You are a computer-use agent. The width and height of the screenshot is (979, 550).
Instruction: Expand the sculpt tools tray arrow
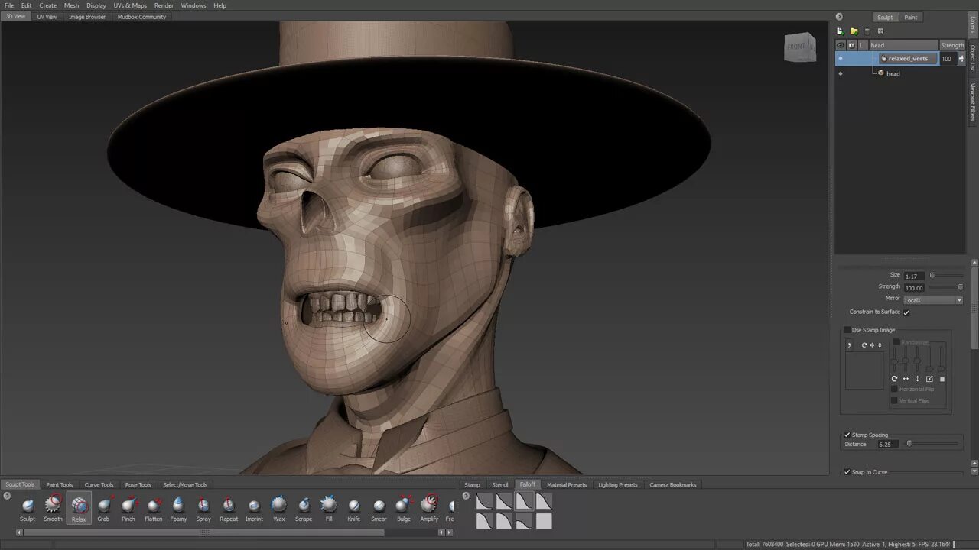7,496
